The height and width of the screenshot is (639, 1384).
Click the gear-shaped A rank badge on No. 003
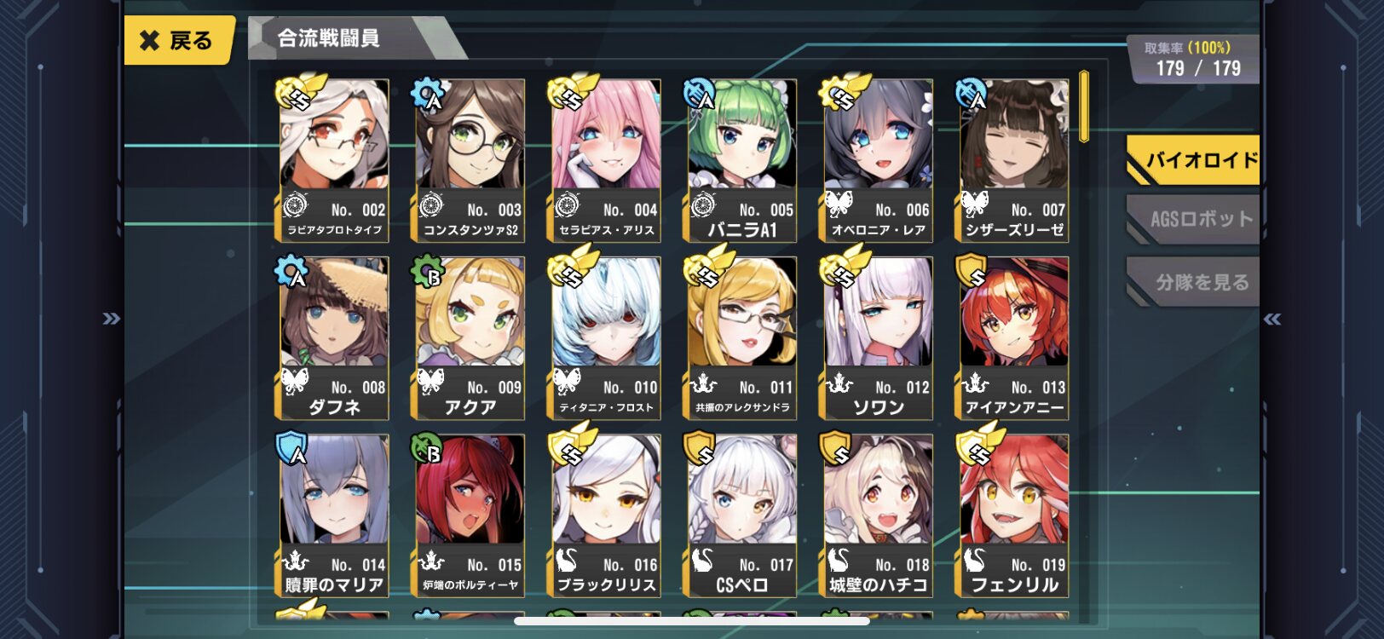pos(430,94)
